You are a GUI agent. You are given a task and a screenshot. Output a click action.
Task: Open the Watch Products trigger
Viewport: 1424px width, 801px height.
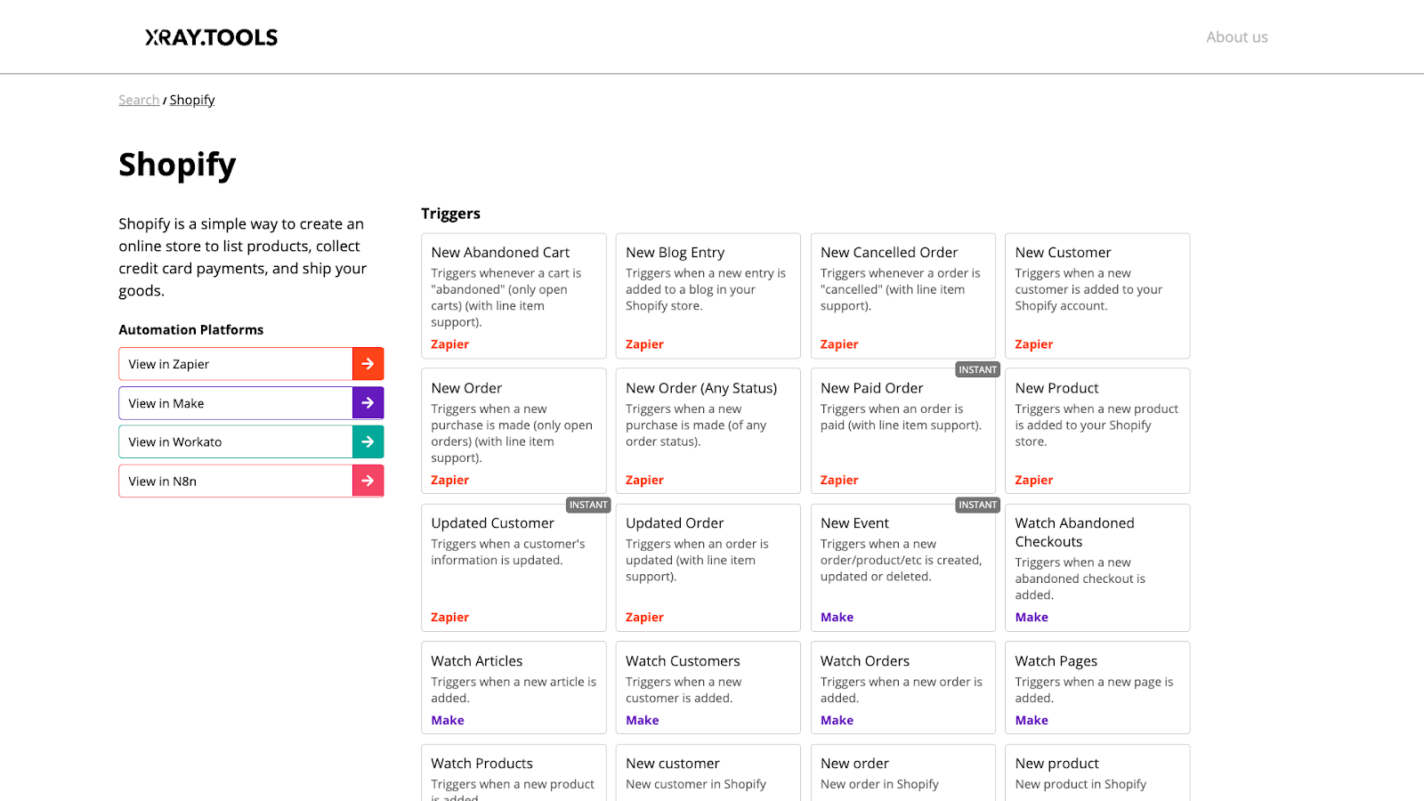click(514, 773)
